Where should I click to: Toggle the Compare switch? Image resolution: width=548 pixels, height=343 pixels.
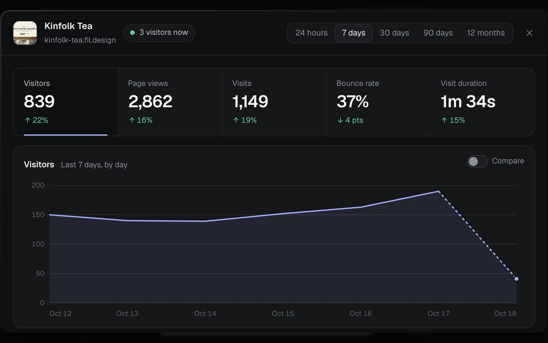[477, 161]
